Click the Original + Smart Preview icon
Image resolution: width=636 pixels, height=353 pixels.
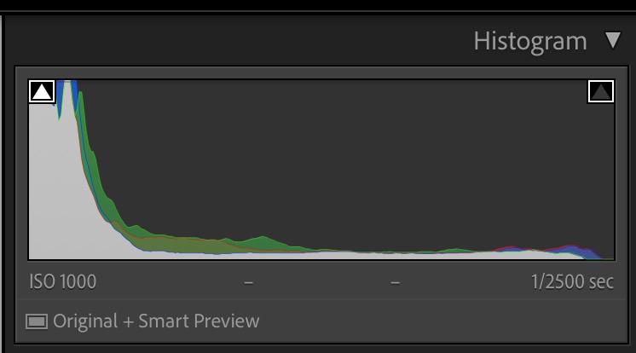[x=37, y=321]
